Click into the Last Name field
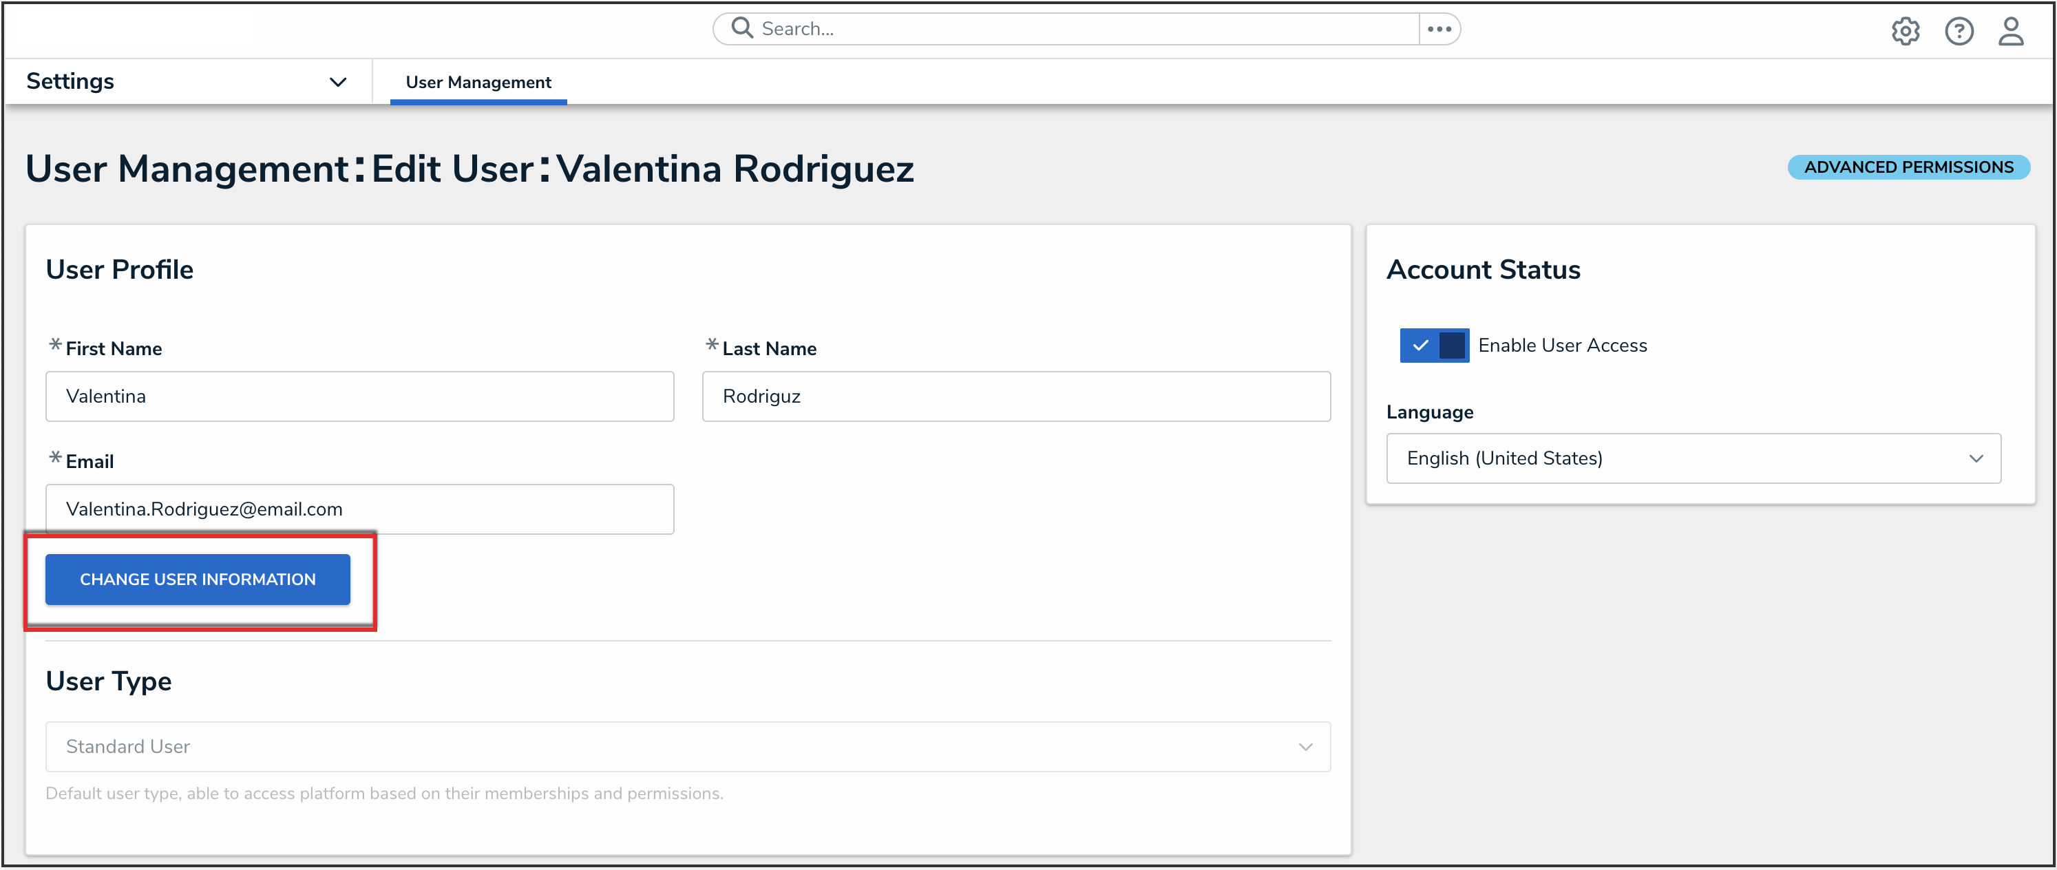The width and height of the screenshot is (2057, 870). [1015, 396]
